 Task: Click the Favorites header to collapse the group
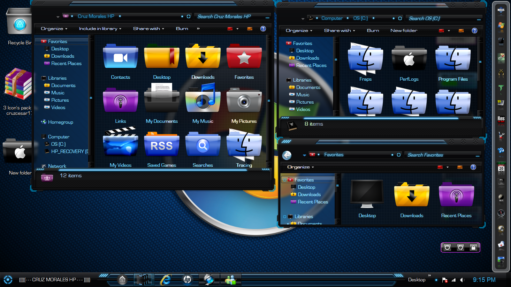58,41
